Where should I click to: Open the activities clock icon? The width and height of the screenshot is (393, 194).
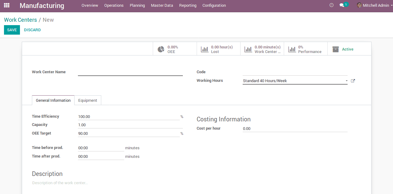pos(331,5)
